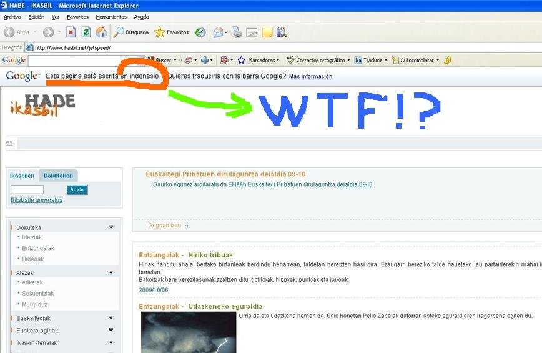Open Bilatzaile aurreratua advanced search link

click(x=37, y=200)
